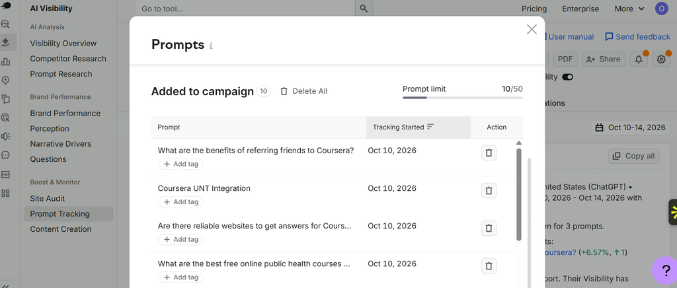Screen dimensions: 677x288
Task: Click the AI Visibility sidebar heading
Action: (x=52, y=9)
